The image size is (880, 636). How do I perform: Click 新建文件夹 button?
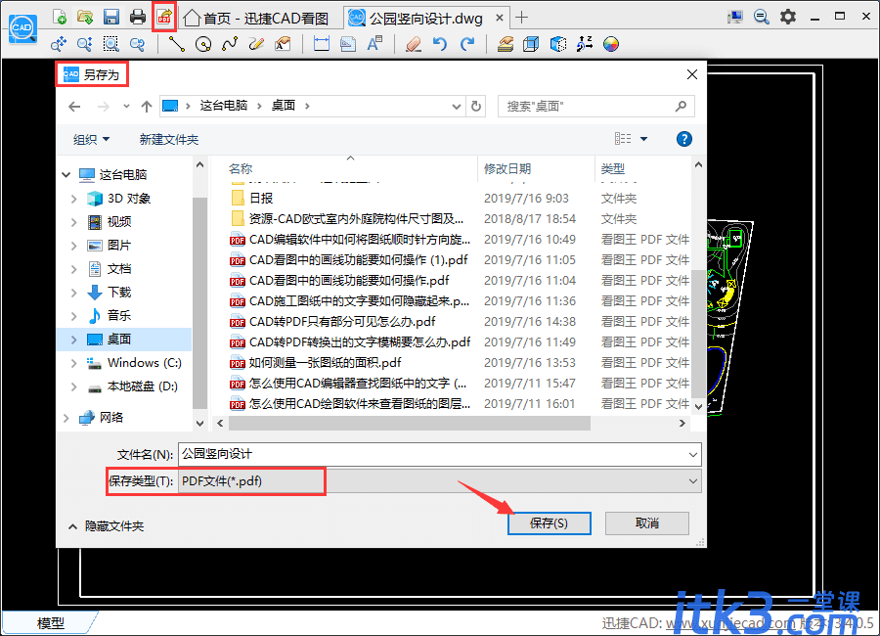tap(169, 139)
